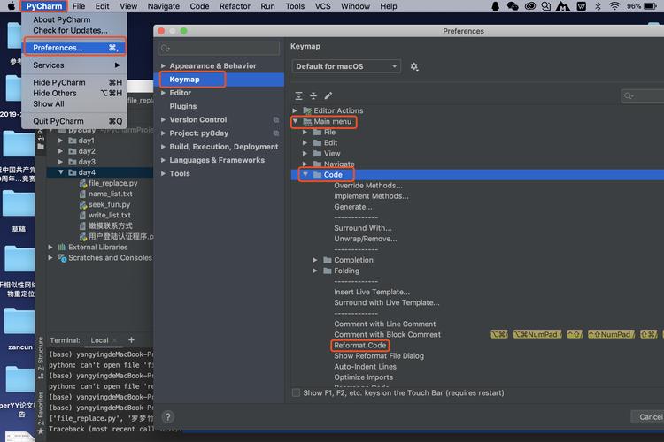Click the Preferences settings search field
The width and height of the screenshot is (664, 442).
coord(219,49)
